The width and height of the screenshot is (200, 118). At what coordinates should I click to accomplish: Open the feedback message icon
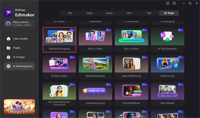click(167, 3)
